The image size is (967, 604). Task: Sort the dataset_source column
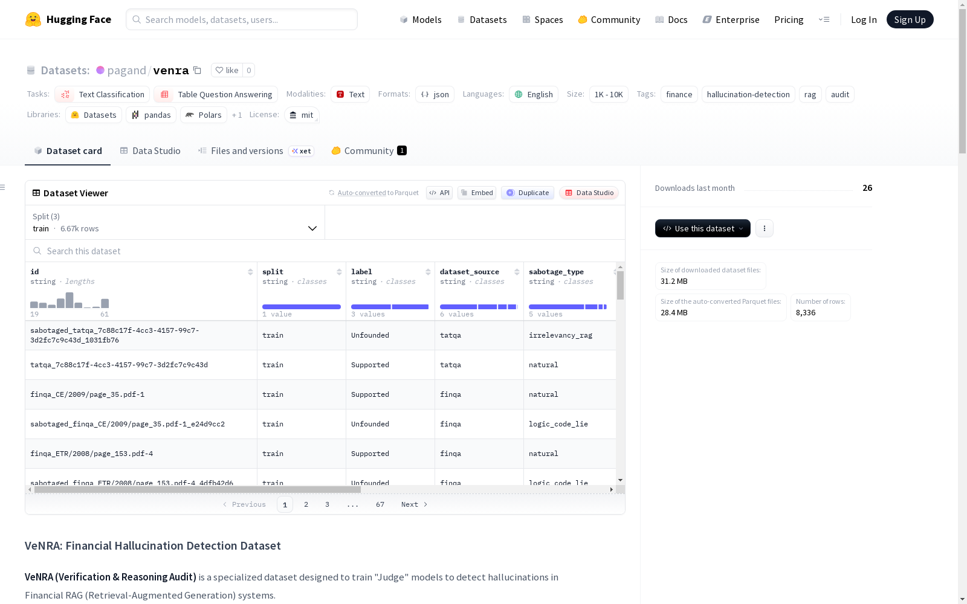click(517, 272)
